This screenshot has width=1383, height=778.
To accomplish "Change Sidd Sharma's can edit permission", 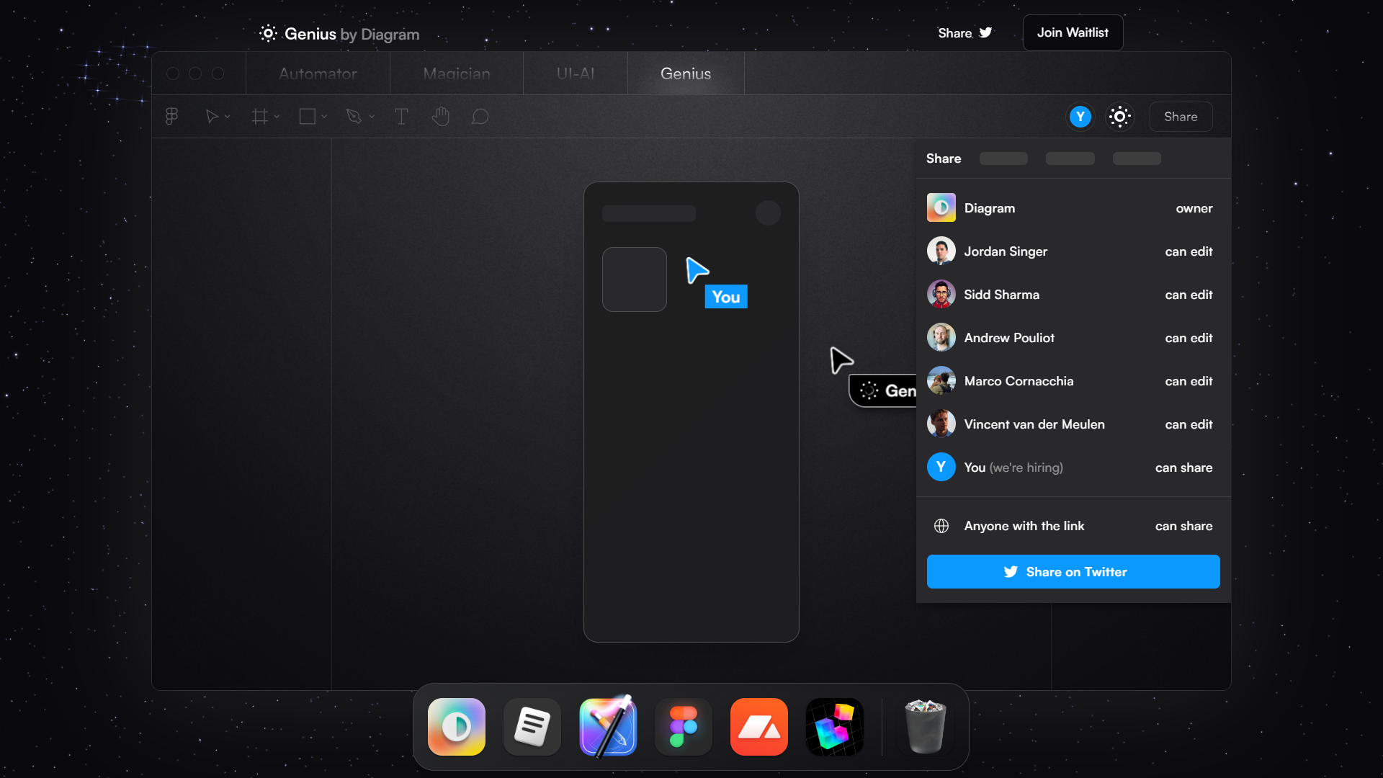I will click(1189, 295).
